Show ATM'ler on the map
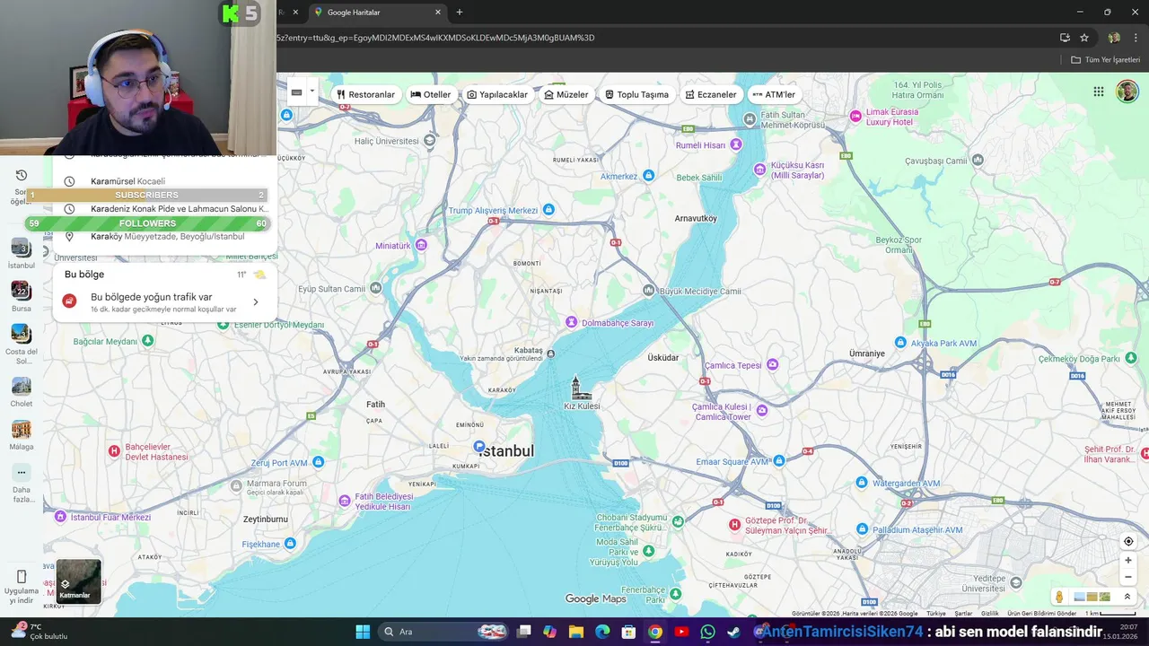Viewport: 1149px width, 646px height. (774, 94)
